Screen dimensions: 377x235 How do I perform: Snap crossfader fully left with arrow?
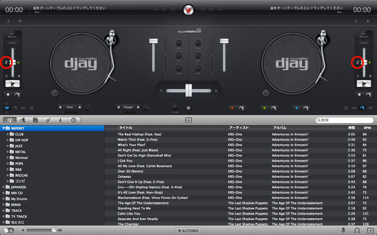(x=161, y=91)
